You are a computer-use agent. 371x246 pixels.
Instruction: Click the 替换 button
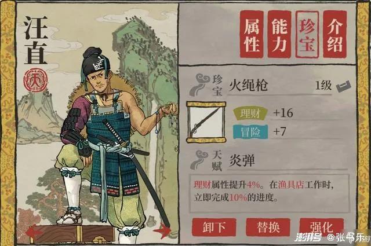(x=268, y=227)
